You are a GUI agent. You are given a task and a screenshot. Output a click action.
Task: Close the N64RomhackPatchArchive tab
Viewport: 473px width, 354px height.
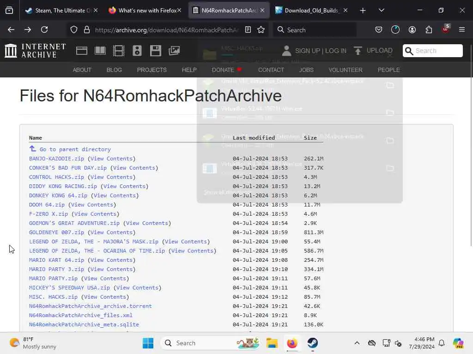[x=262, y=10]
